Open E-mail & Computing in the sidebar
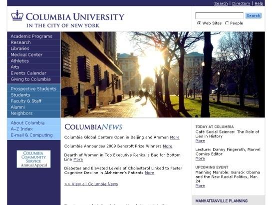The height and width of the screenshot is (205, 272). [31, 135]
